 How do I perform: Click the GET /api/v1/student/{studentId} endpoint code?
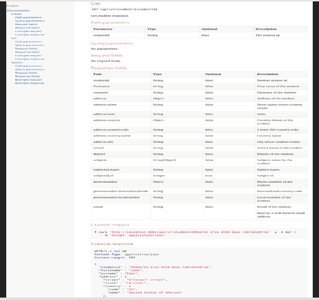pos(124,9)
